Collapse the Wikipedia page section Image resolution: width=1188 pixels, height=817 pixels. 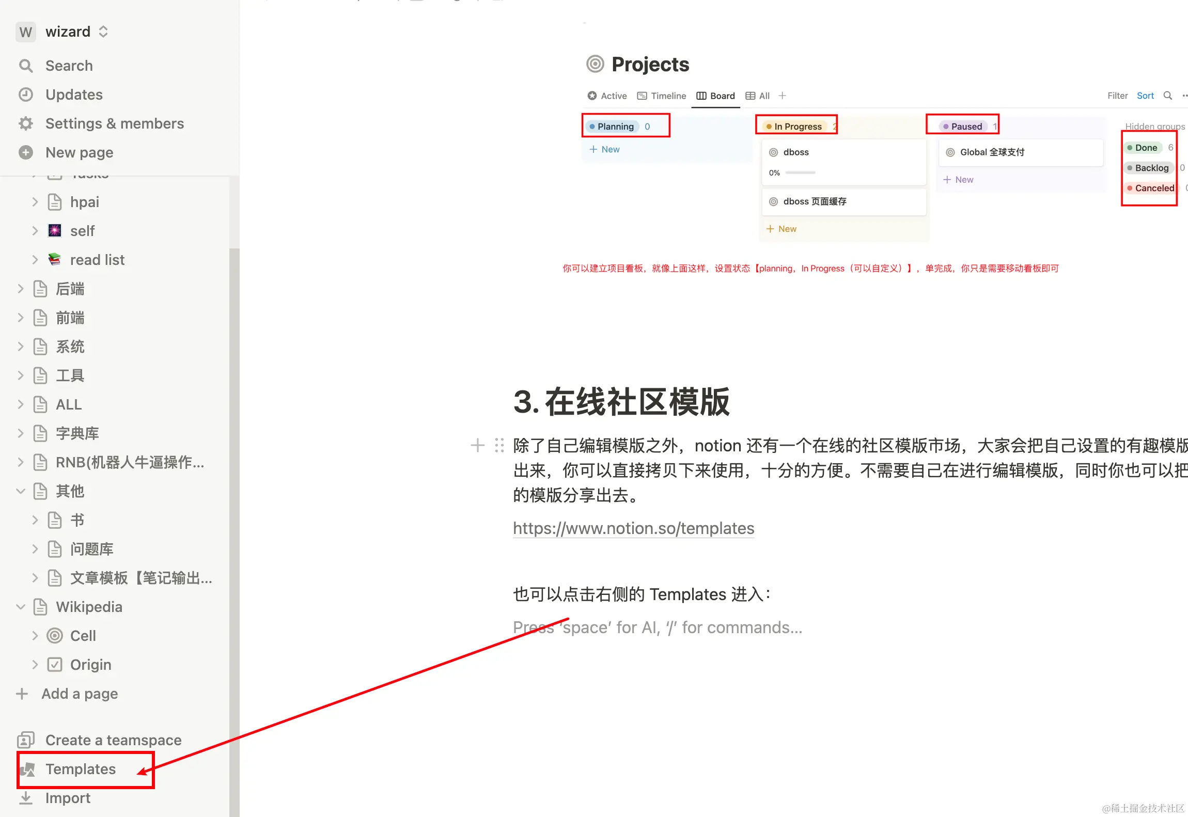21,607
